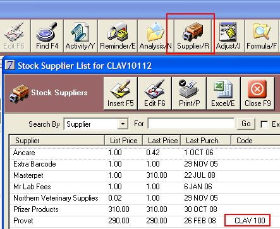This screenshot has height=229, width=280.
Task: Click Stock Supplier List title bar
Action: (x=142, y=66)
